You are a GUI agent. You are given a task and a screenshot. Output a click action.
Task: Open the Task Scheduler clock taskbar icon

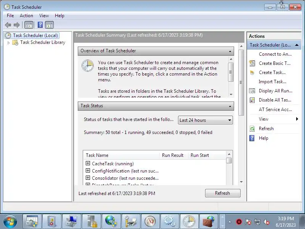[x=189, y=221]
